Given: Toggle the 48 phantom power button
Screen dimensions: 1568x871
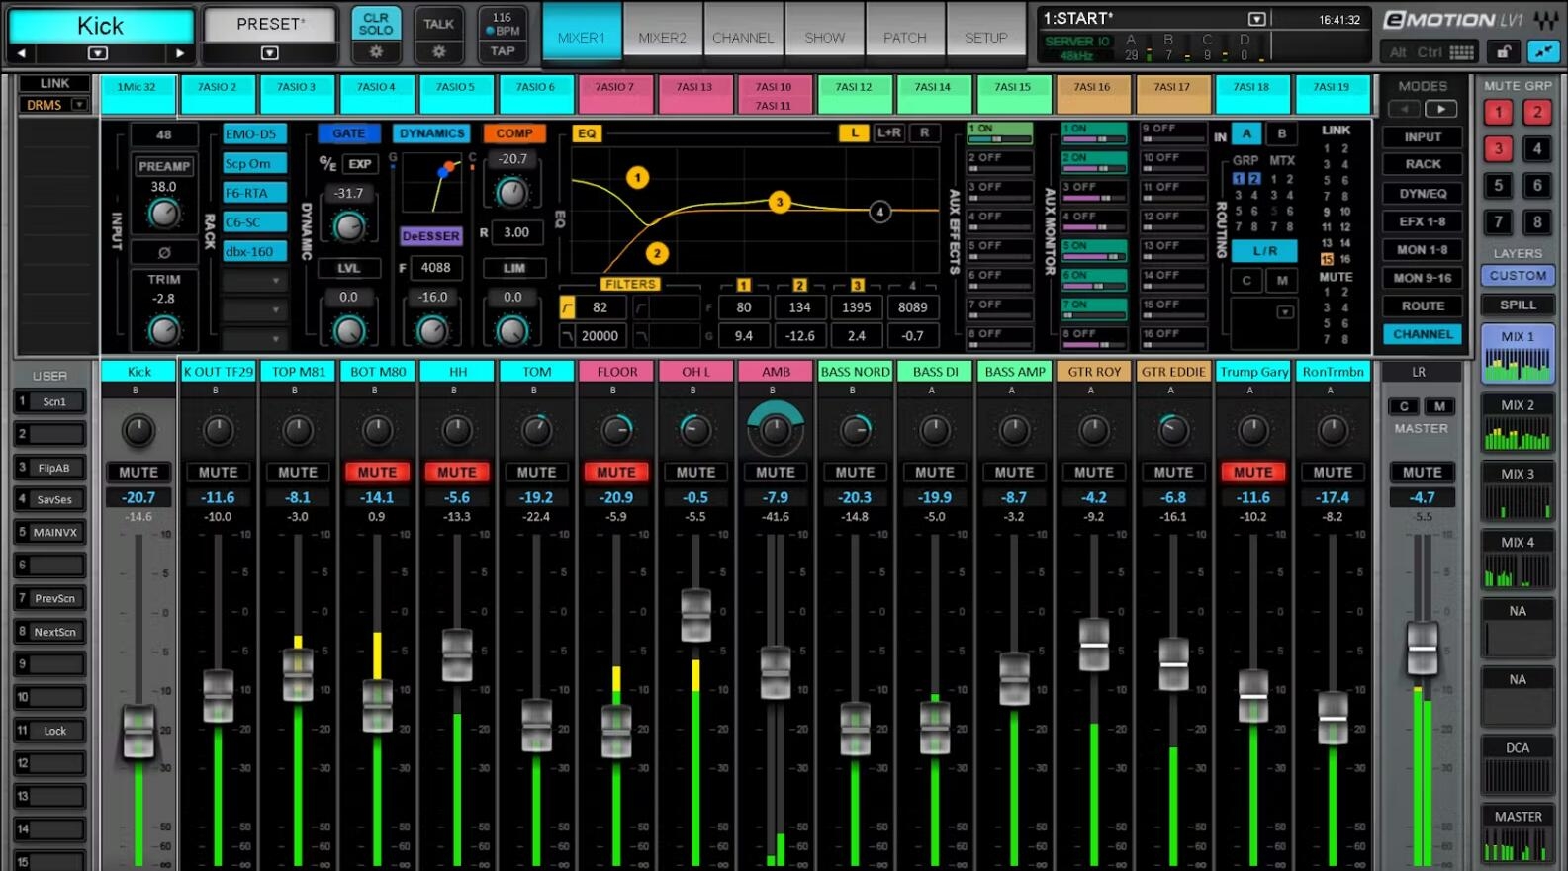Looking at the screenshot, I should (x=164, y=134).
